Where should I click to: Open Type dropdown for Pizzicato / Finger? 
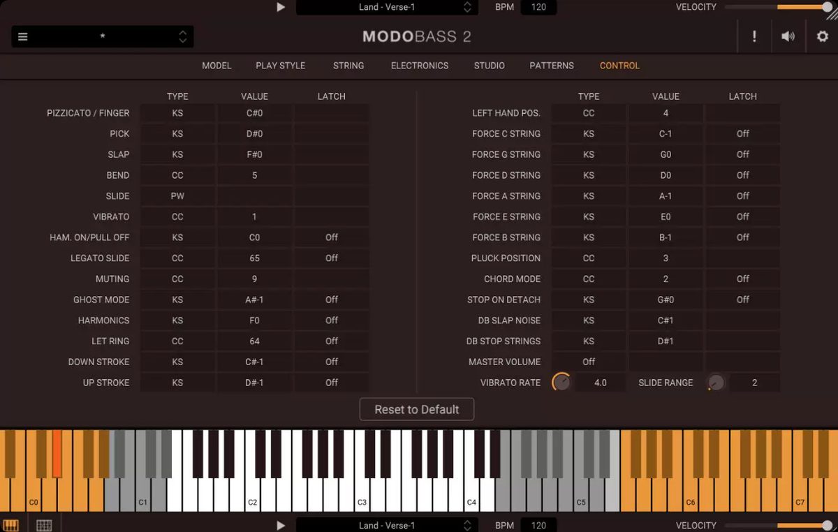(x=177, y=113)
